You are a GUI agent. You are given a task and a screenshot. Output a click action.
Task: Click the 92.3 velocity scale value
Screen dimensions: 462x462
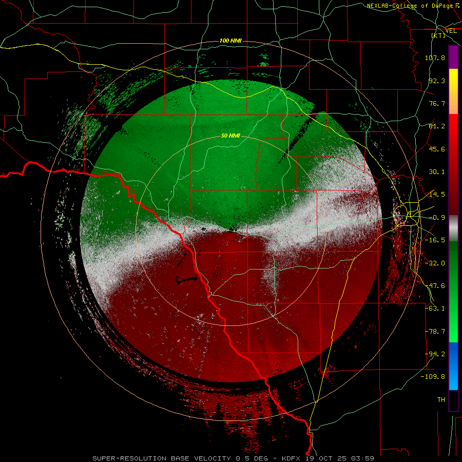(437, 81)
